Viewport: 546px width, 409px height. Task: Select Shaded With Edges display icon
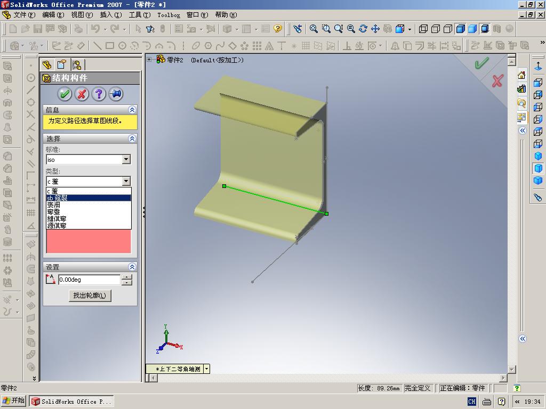(460, 29)
